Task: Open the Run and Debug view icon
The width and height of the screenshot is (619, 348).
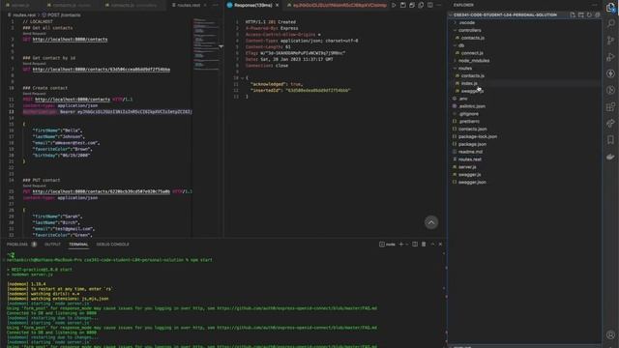Action: [x=610, y=57]
